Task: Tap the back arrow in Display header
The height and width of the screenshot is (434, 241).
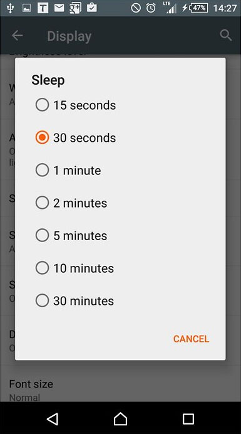Action: pyautogui.click(x=17, y=35)
